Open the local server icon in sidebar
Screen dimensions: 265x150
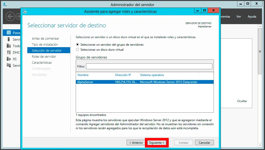click(9, 39)
